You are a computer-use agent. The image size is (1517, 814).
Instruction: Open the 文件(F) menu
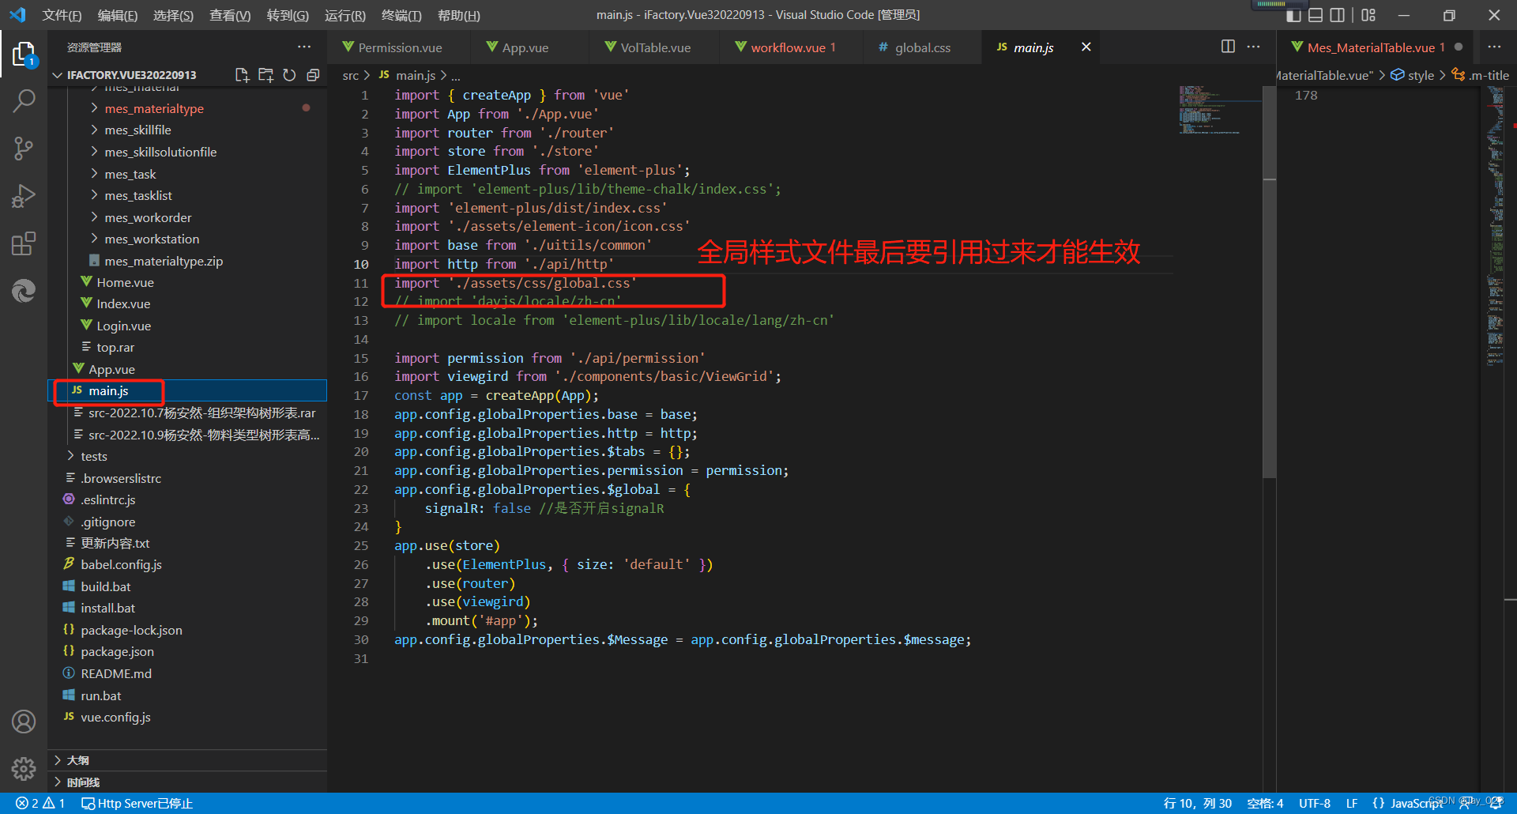click(62, 15)
